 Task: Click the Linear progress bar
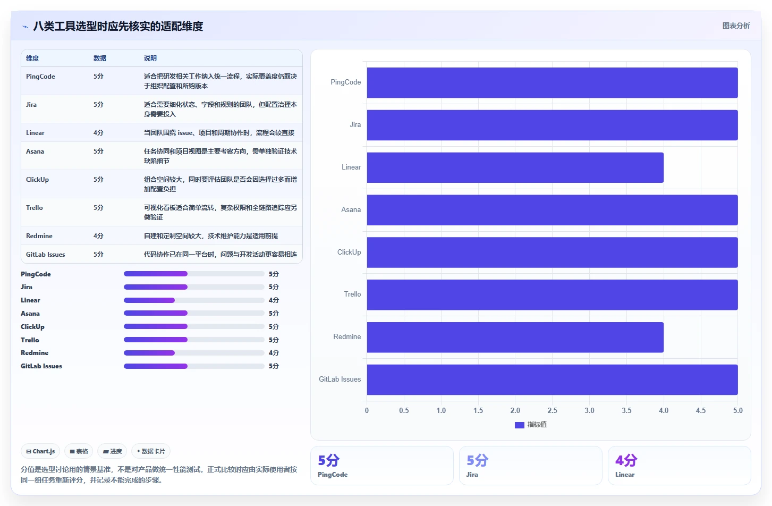point(194,300)
